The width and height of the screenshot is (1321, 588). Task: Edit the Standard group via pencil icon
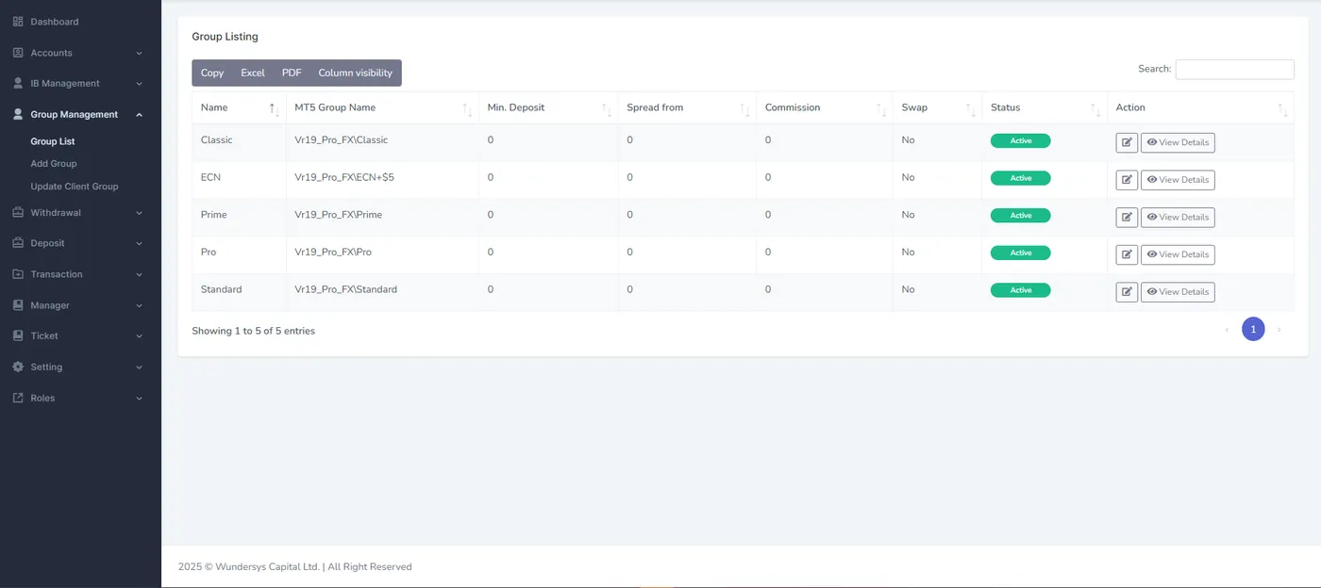pos(1127,292)
